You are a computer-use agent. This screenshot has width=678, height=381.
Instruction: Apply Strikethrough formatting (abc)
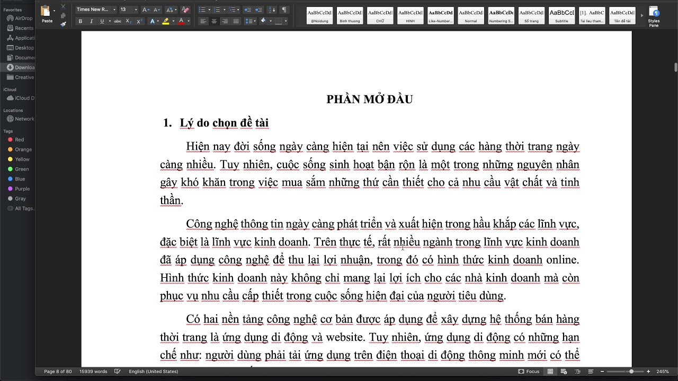[118, 21]
